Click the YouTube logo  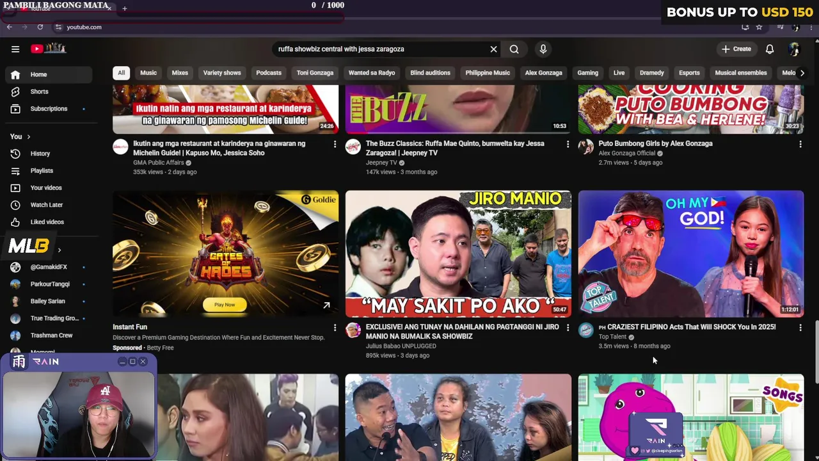[48, 49]
